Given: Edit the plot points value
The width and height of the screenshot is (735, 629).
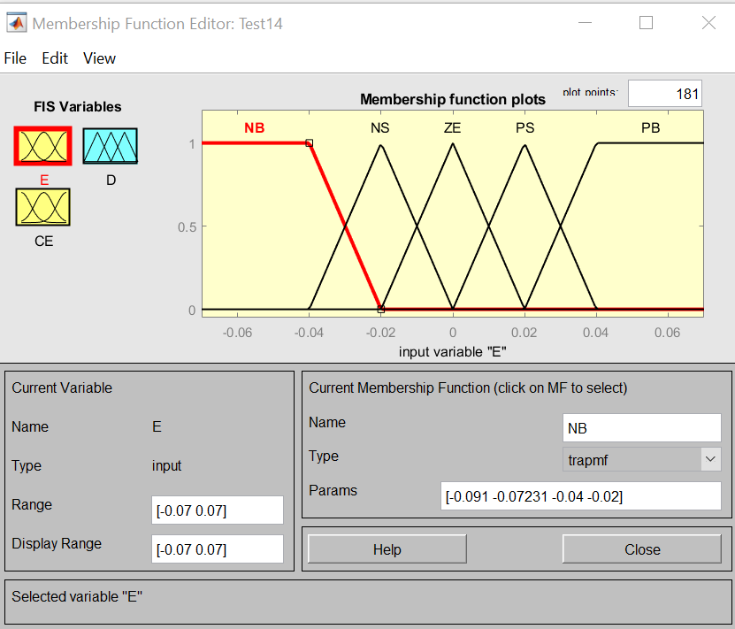Looking at the screenshot, I should (x=664, y=93).
